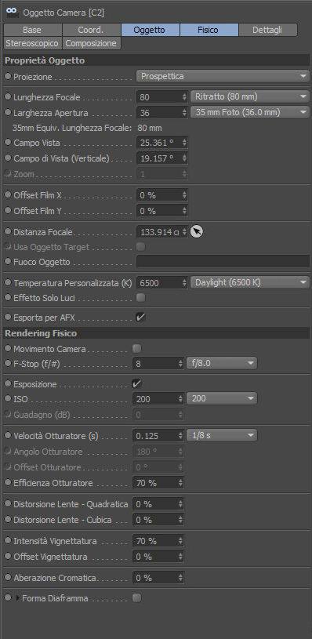Uncheck Esporta per AFX
Screen dimensions: 312x639
[x=140, y=317]
